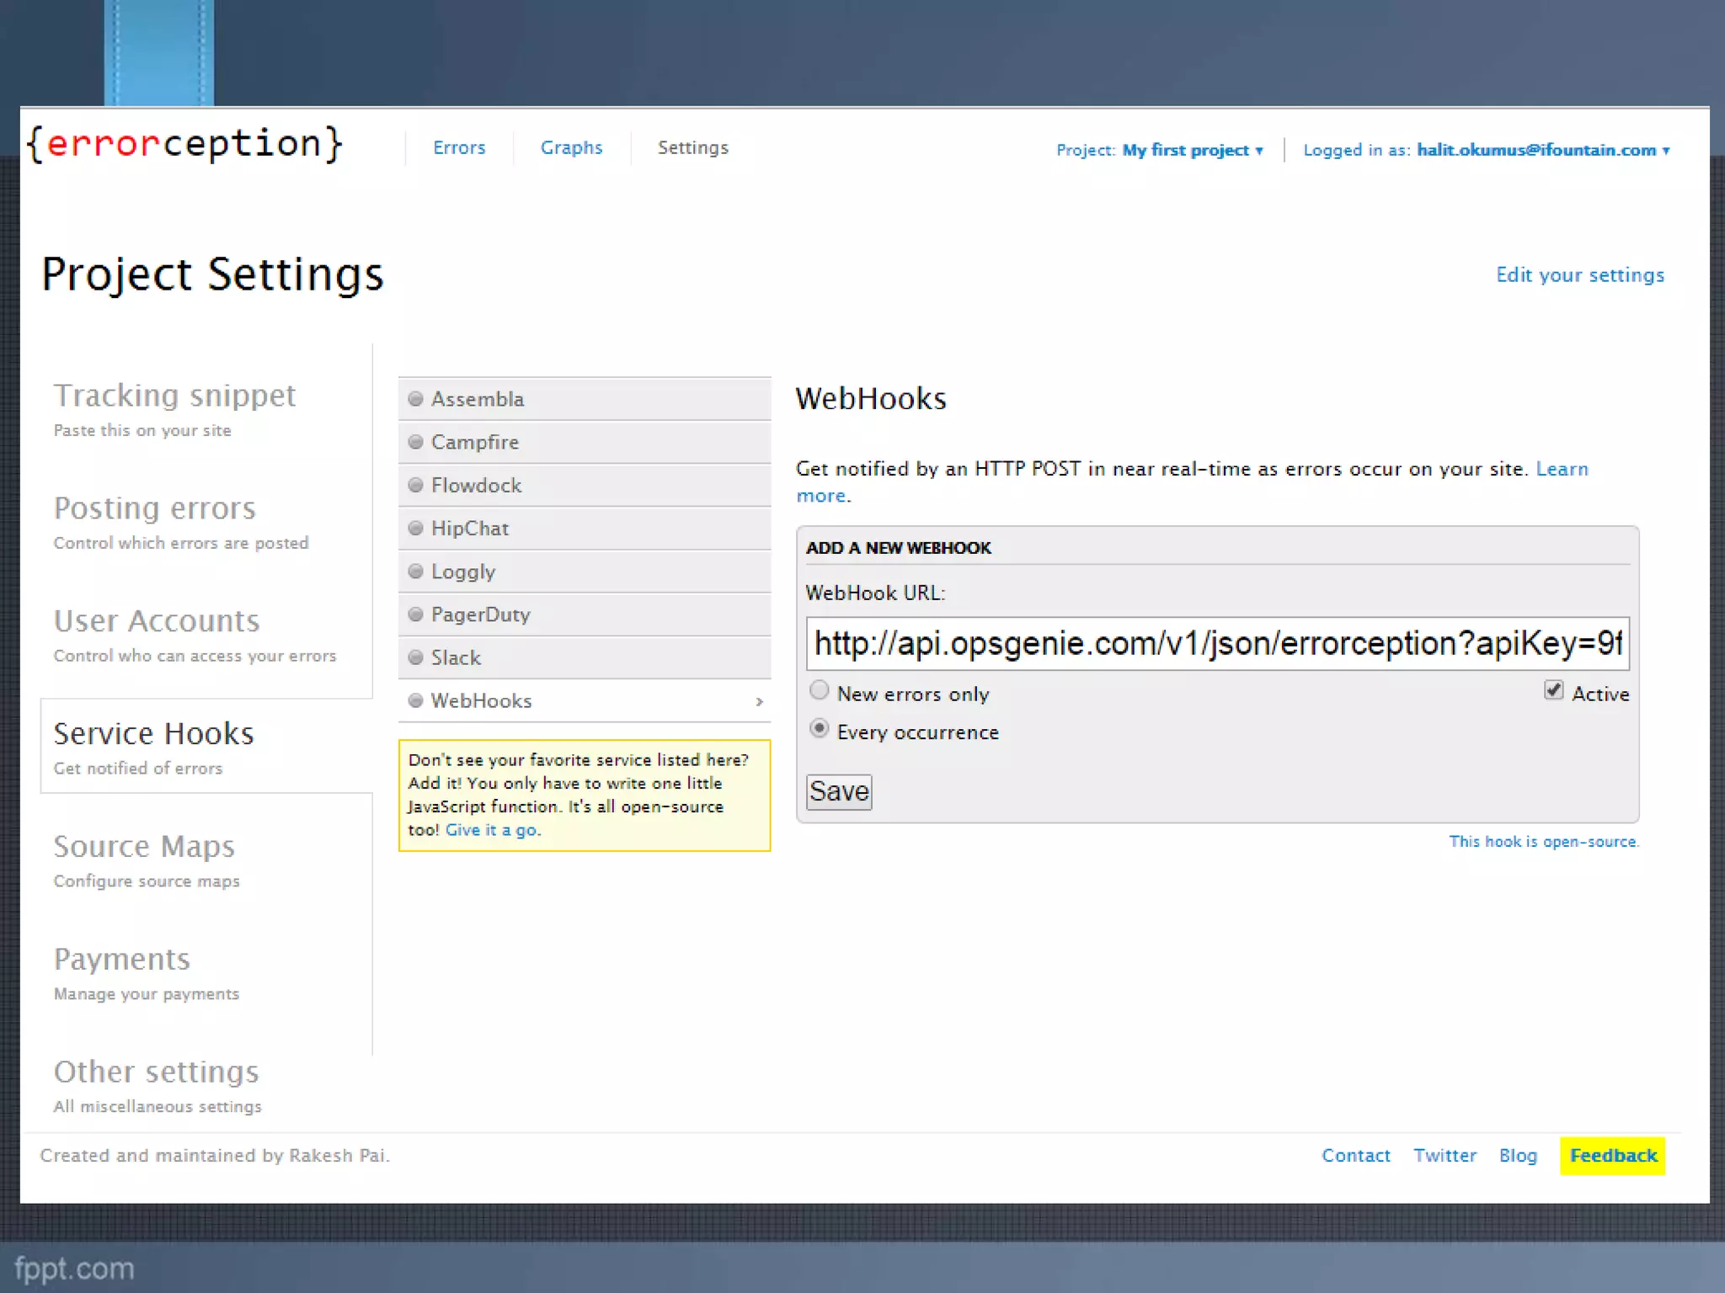This screenshot has width=1725, height=1293.
Task: Select the Every occurrence radio button
Action: coord(819,729)
